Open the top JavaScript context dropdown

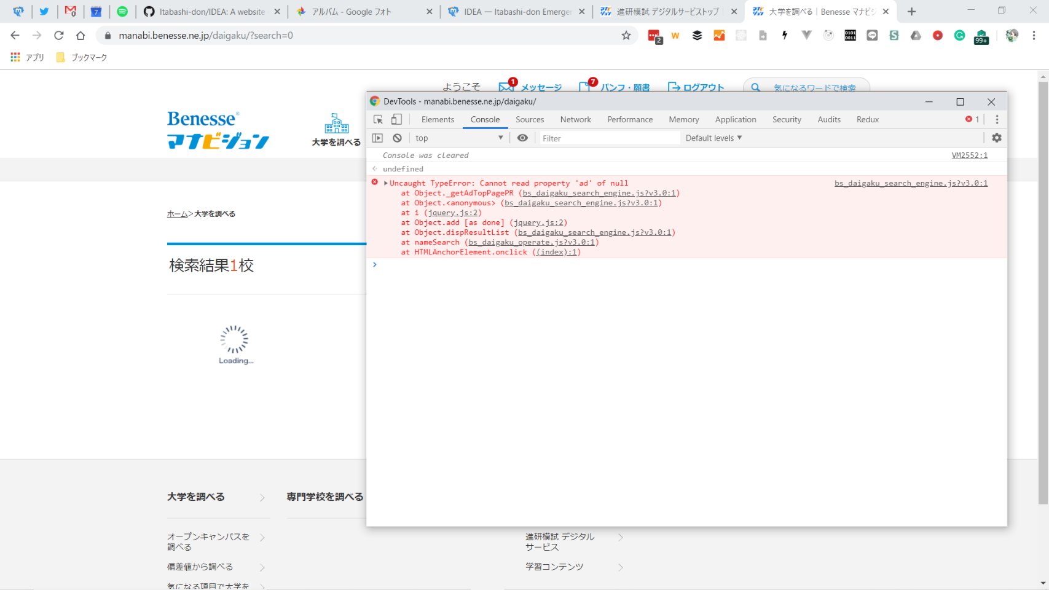[458, 138]
